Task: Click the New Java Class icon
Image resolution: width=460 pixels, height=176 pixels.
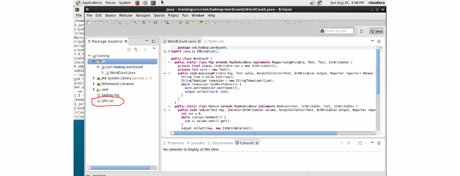Action: 187,22
